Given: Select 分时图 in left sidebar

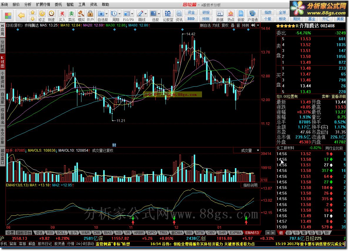Looking at the screenshot, I should pos(2,46).
